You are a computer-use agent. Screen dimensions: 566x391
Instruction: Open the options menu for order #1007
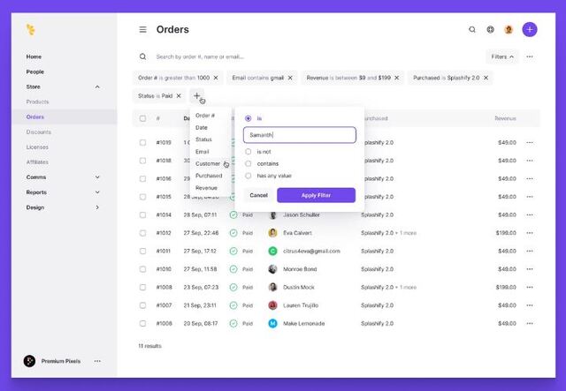(x=530, y=305)
